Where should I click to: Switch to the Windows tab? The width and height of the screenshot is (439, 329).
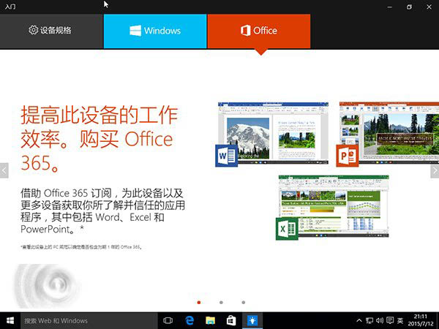[x=155, y=31]
